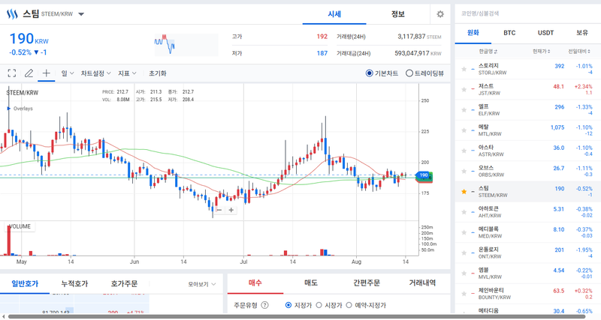Sort coin list by 현재가

pyautogui.click(x=541, y=51)
